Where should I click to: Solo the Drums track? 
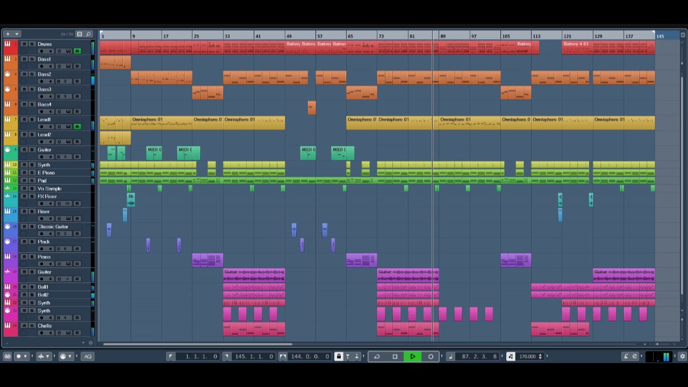[32, 44]
